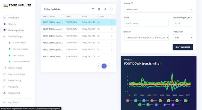Click the upload data icon

point(105,9)
